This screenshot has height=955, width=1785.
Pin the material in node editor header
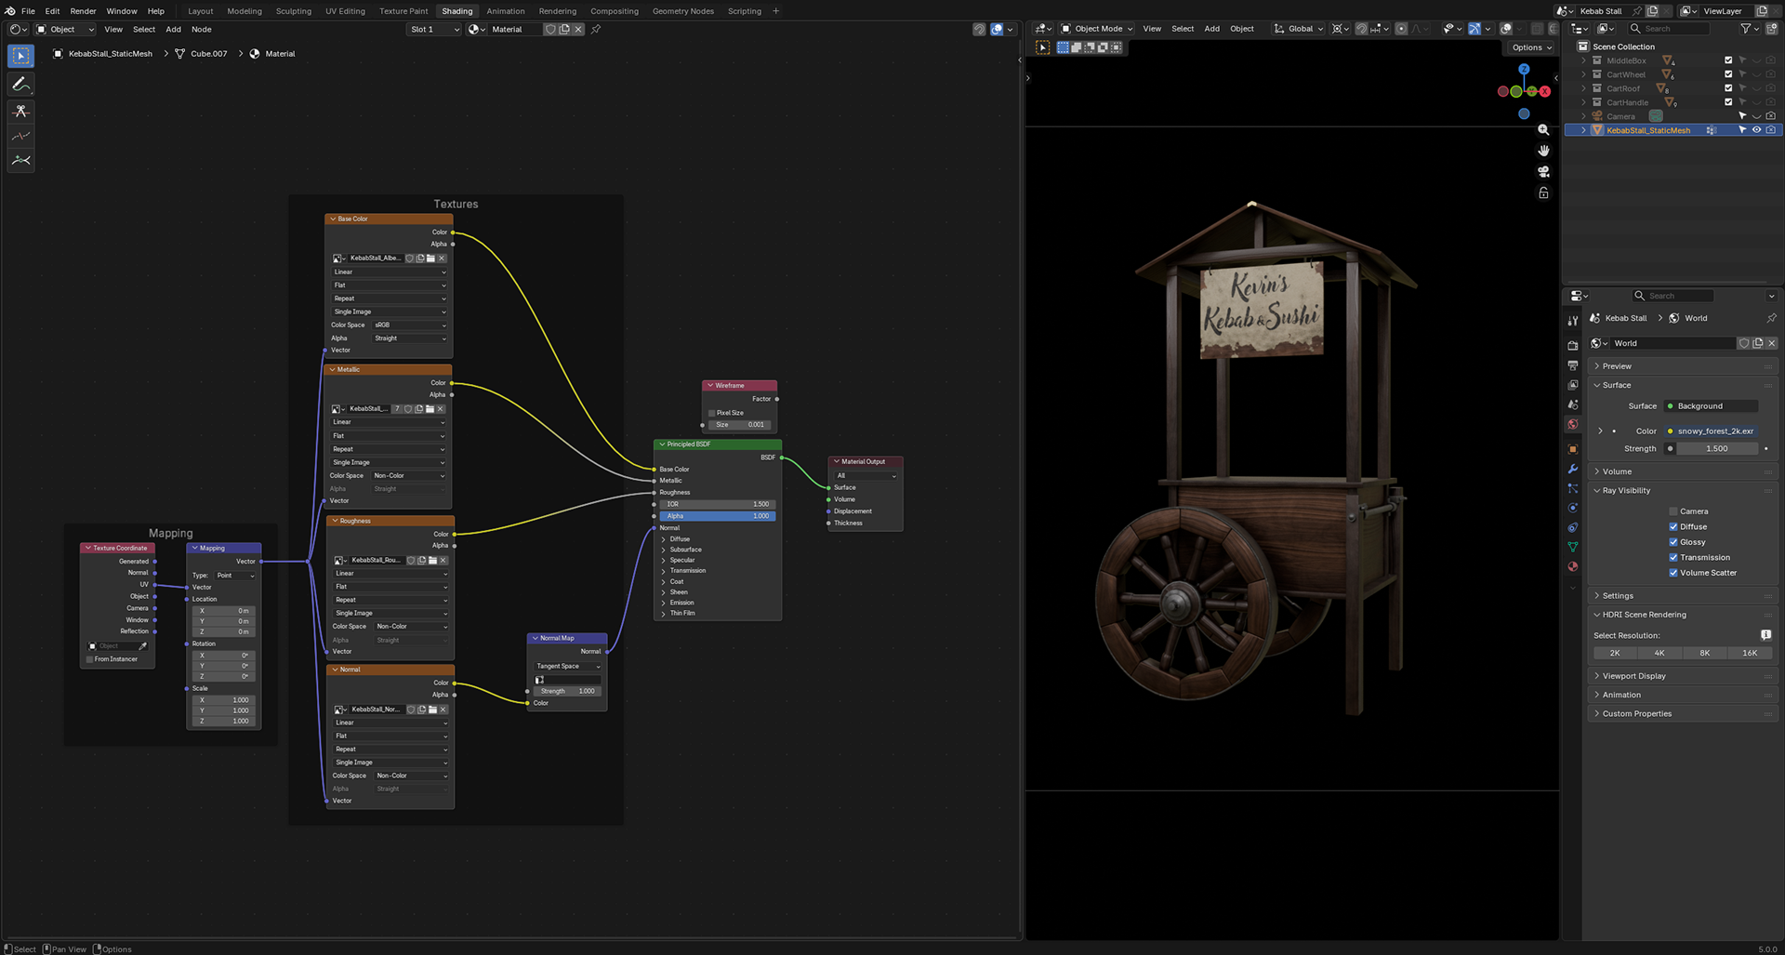tap(596, 30)
